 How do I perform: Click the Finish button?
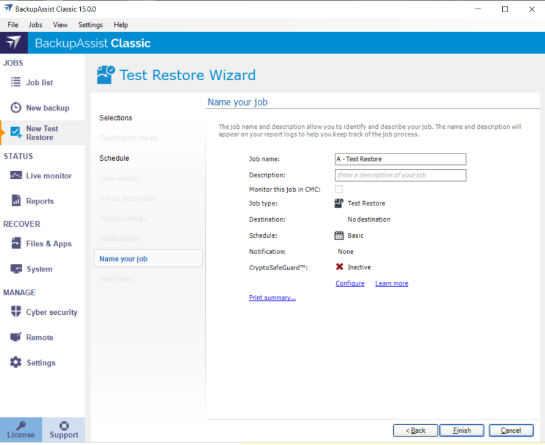[x=462, y=430]
